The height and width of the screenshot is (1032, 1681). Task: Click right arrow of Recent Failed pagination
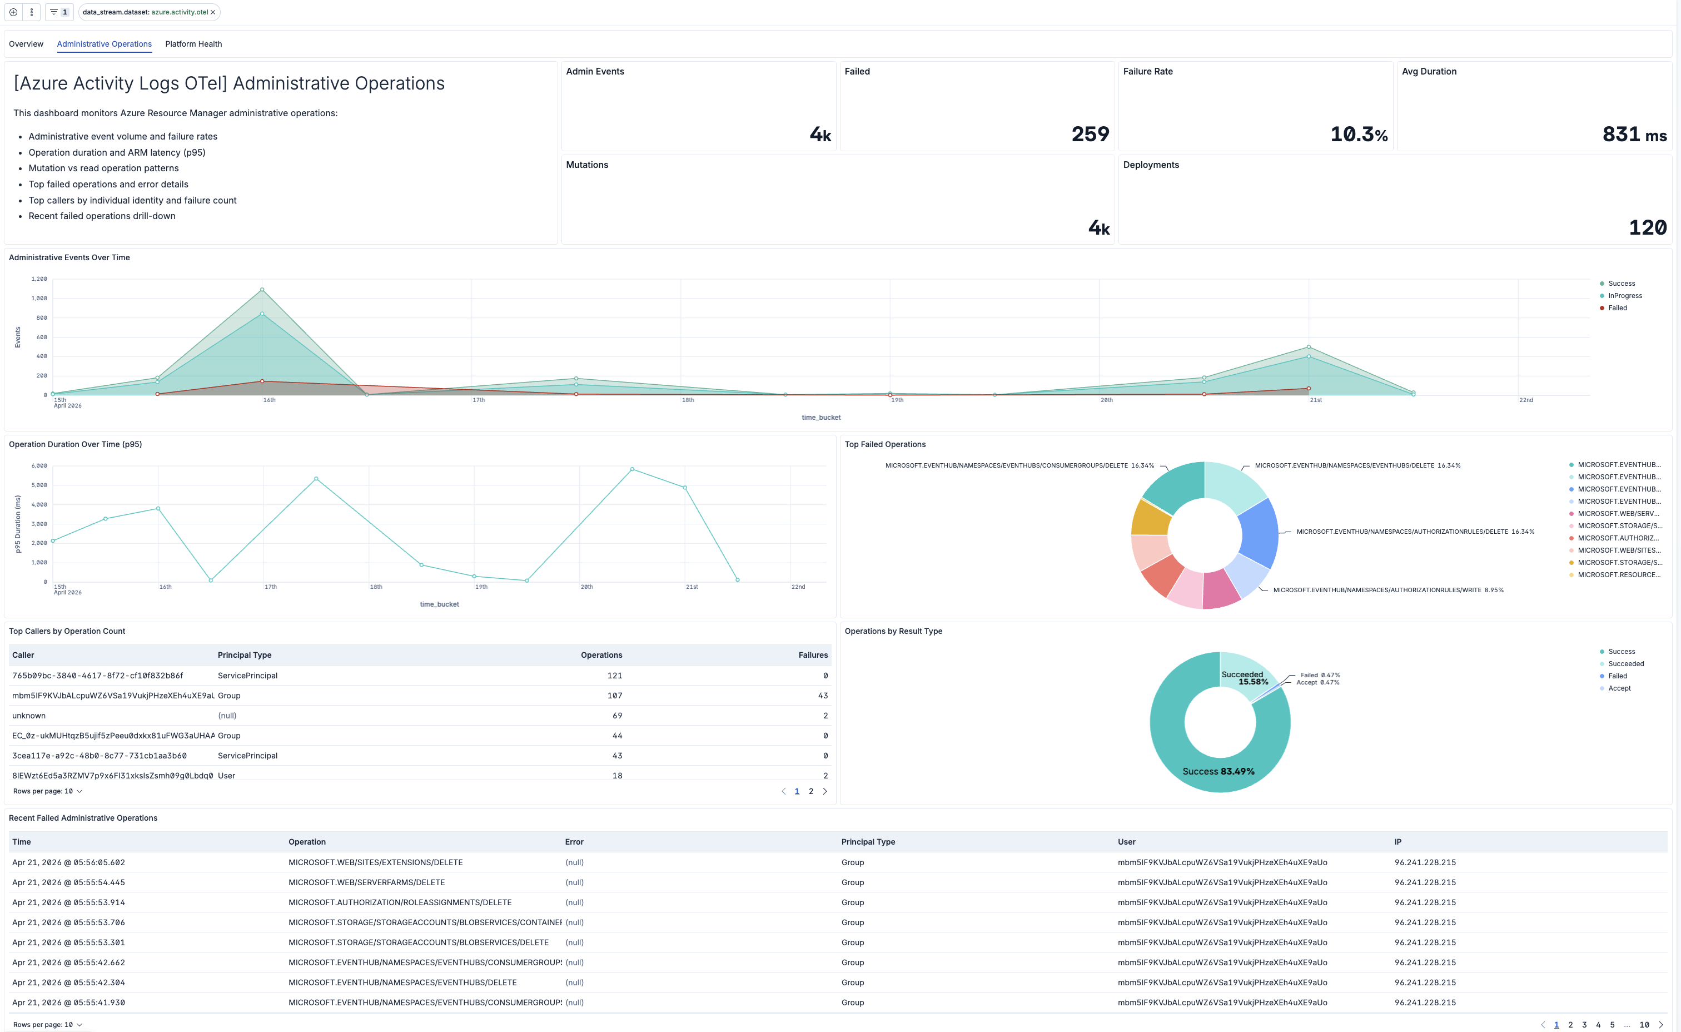(x=1660, y=1024)
